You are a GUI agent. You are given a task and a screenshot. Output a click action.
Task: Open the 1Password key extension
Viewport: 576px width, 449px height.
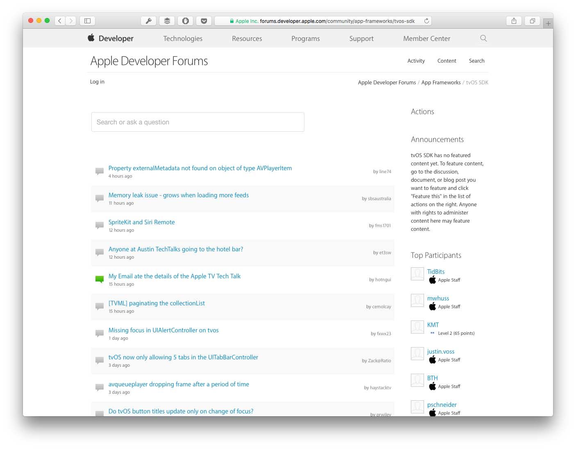pos(148,21)
